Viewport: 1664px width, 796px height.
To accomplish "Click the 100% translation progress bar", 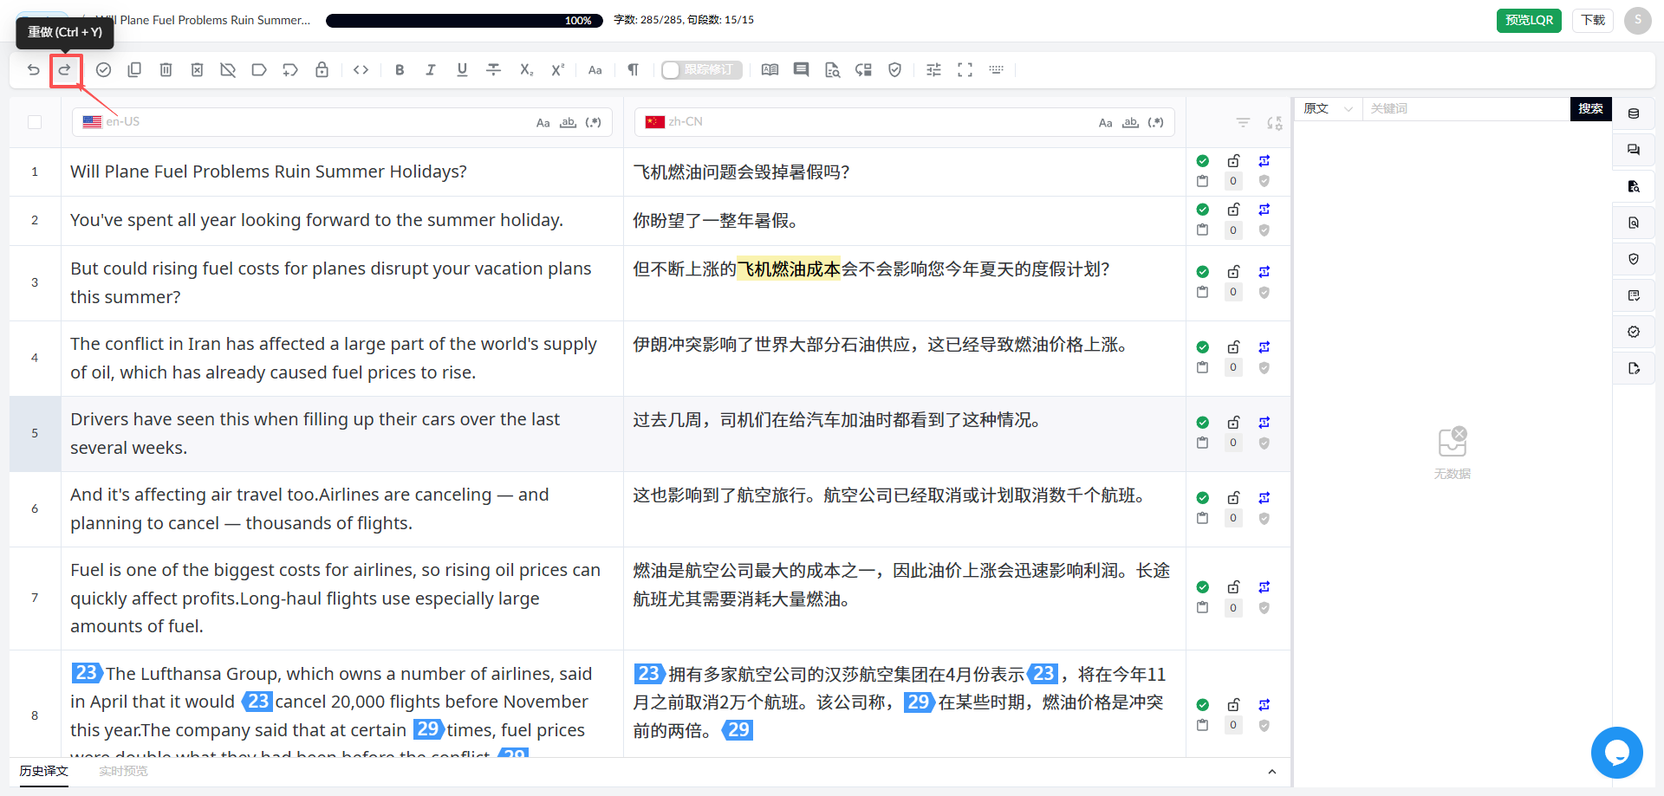I will [465, 20].
